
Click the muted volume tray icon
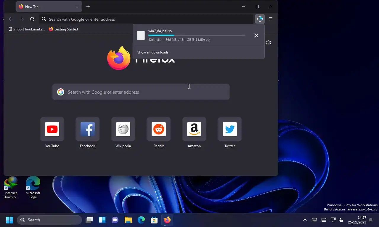tap(341, 220)
